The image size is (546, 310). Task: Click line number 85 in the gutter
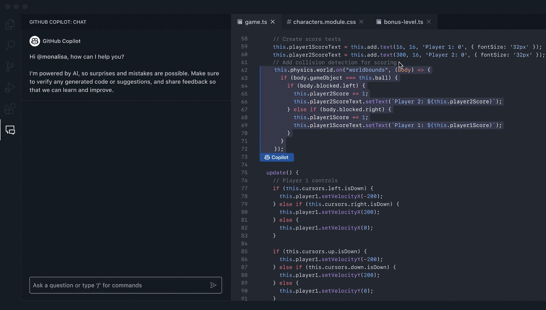click(244, 252)
